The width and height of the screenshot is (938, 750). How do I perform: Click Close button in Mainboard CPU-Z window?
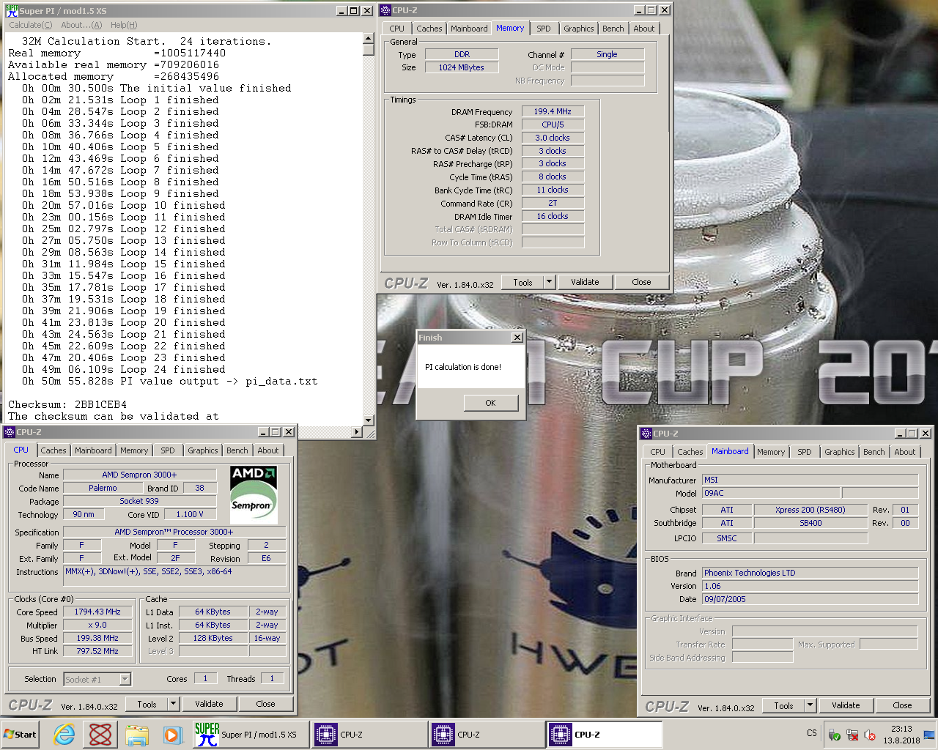(902, 705)
